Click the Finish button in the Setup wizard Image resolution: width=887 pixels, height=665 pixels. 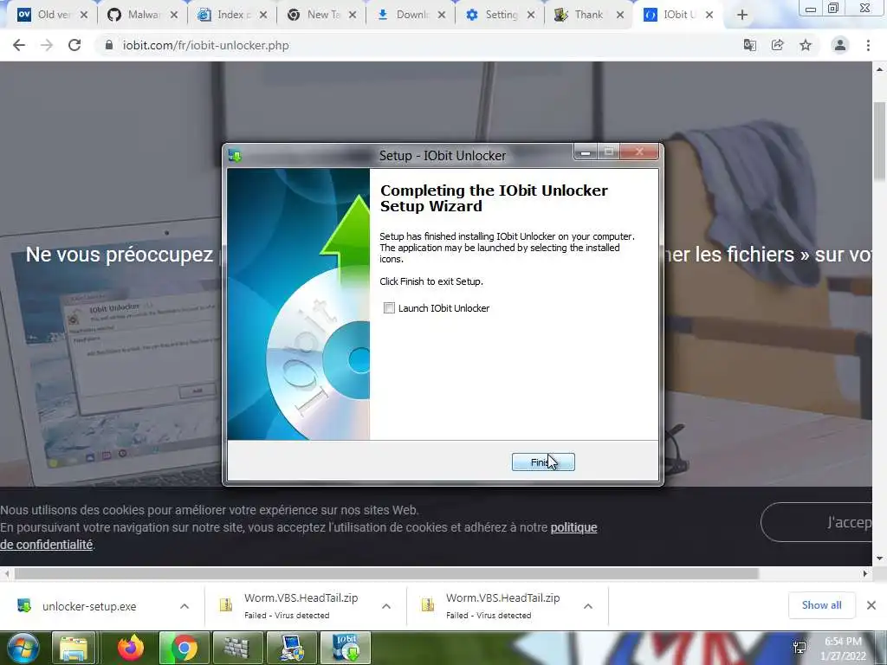(543, 462)
